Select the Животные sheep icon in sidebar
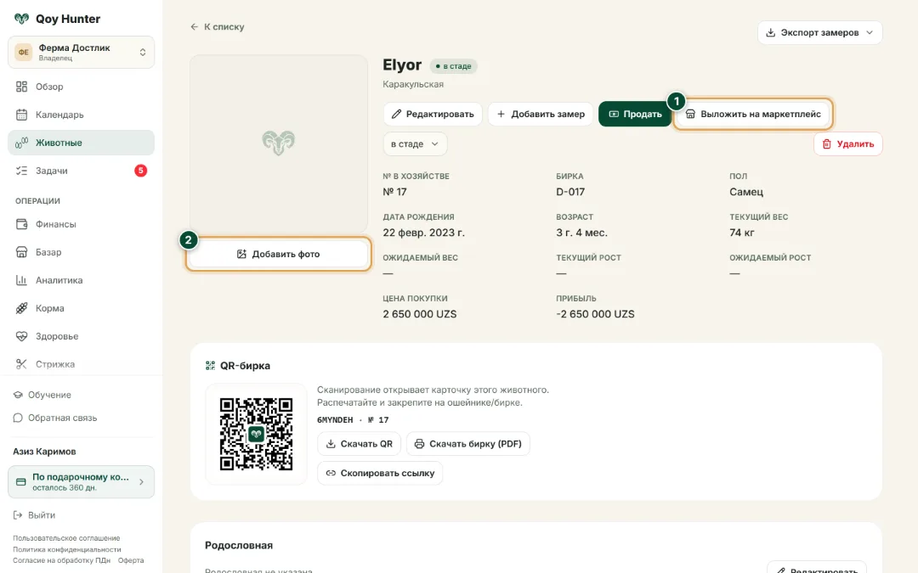The width and height of the screenshot is (918, 573). point(21,143)
